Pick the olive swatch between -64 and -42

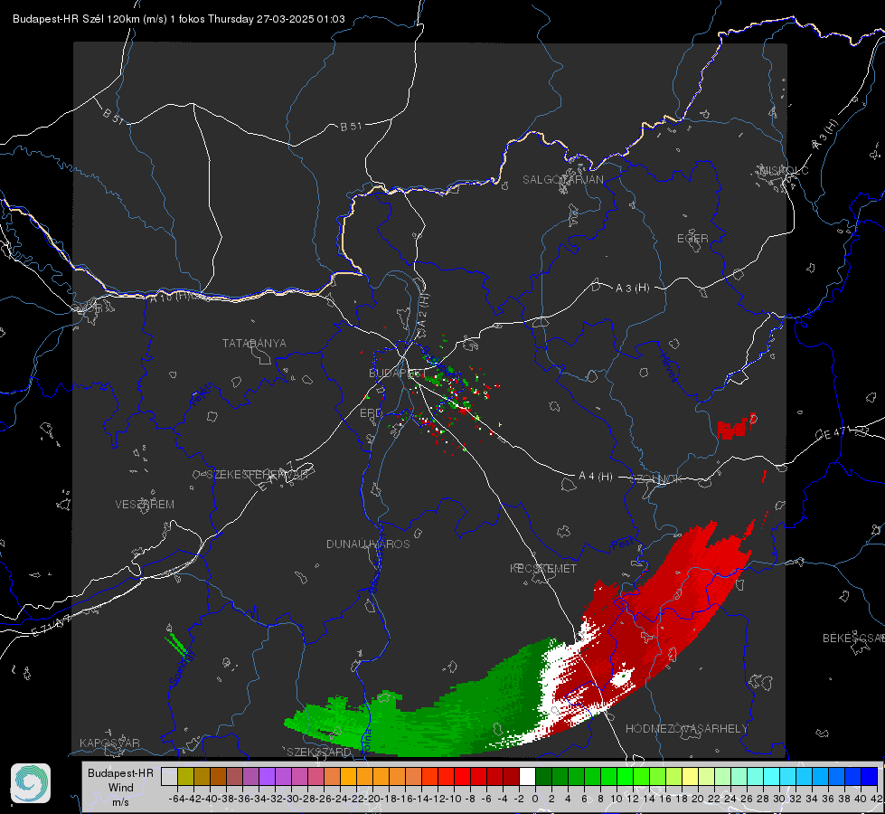click(185, 776)
